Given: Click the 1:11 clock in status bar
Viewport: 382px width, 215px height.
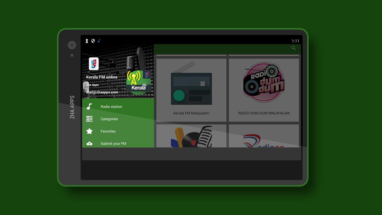Looking at the screenshot, I should pos(295,41).
